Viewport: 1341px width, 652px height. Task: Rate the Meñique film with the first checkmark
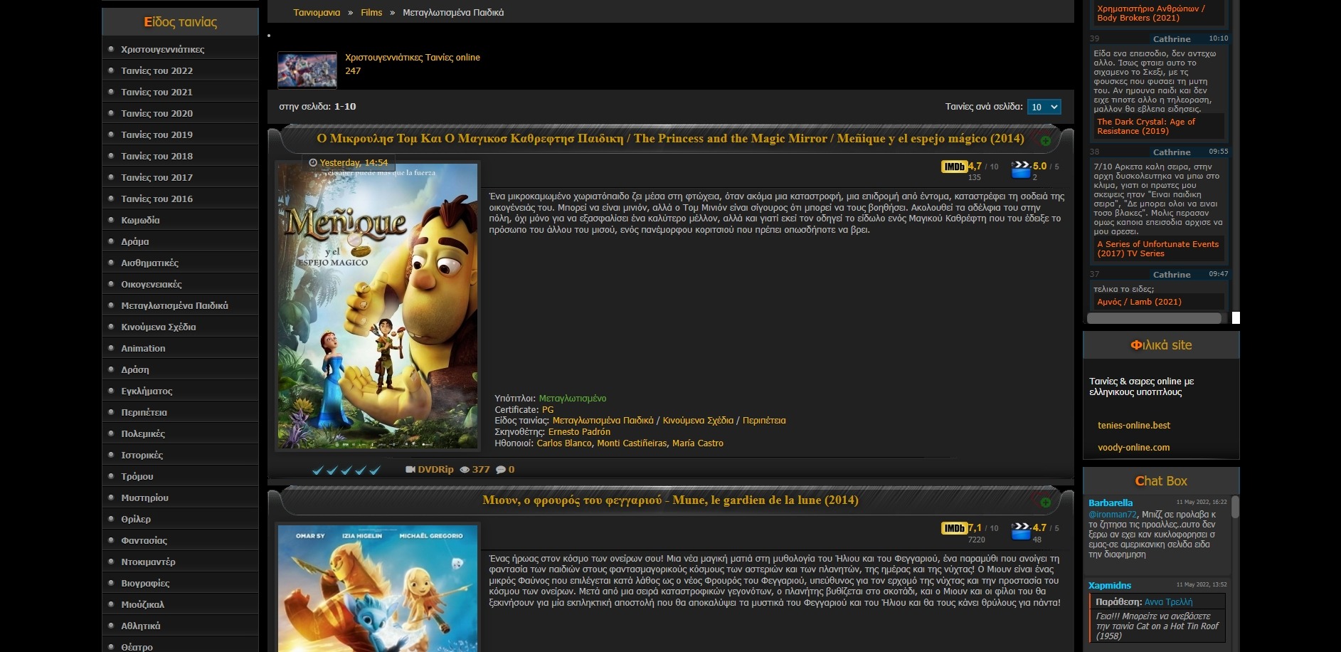[318, 470]
